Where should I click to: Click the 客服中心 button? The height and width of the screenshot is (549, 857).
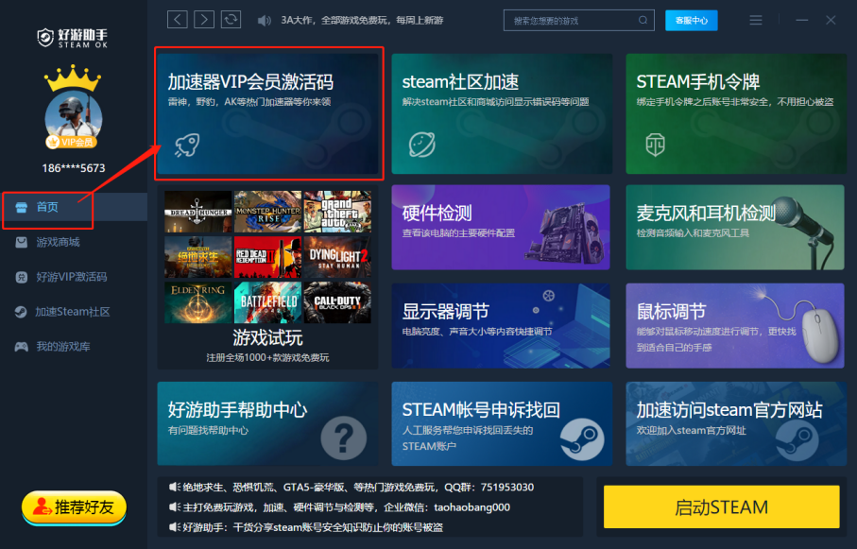tap(691, 20)
